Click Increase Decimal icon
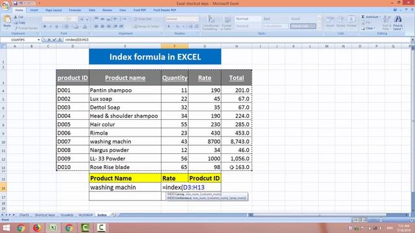The image size is (415, 233). tap(190, 27)
